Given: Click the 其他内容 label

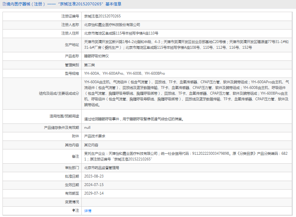Looking at the screenshot, I should point(72,145).
